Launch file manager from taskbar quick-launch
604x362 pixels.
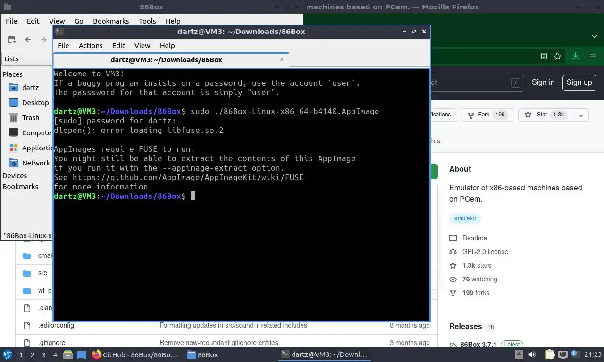click(x=68, y=354)
